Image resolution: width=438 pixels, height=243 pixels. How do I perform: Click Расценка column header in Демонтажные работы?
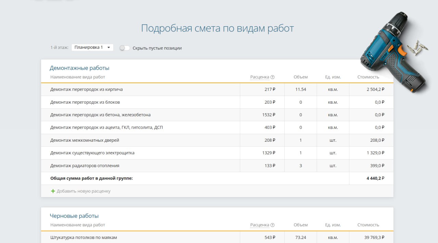click(259, 77)
